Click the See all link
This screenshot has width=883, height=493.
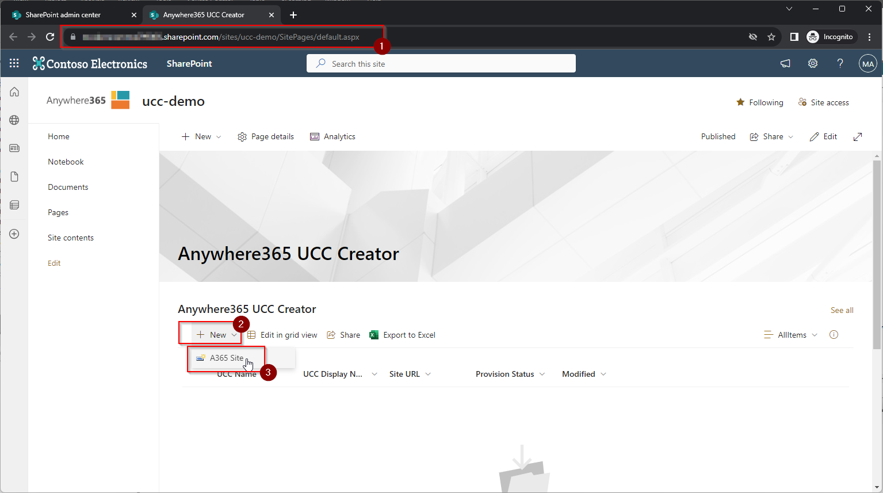click(x=842, y=310)
